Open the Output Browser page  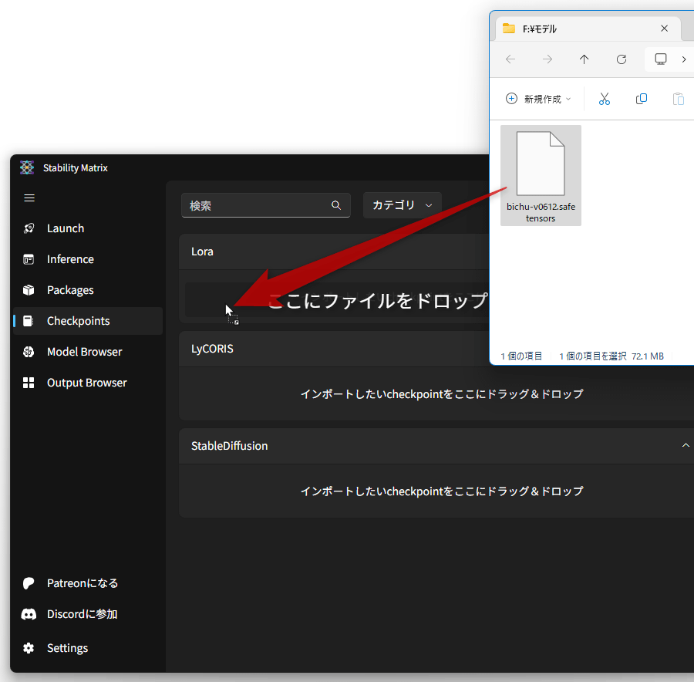click(88, 383)
